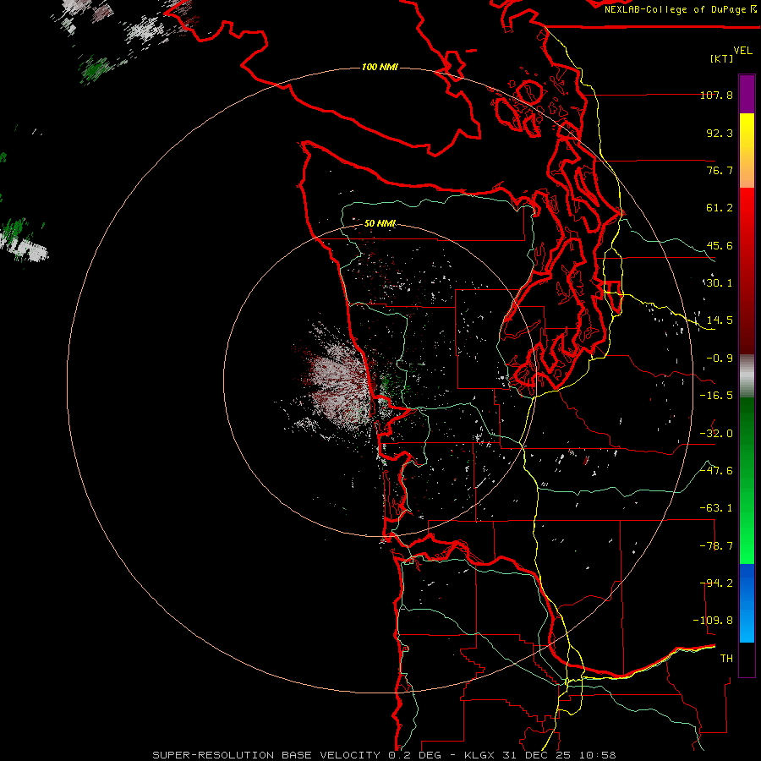761x761 pixels.
Task: Click the VEL legend title
Action: (742, 51)
